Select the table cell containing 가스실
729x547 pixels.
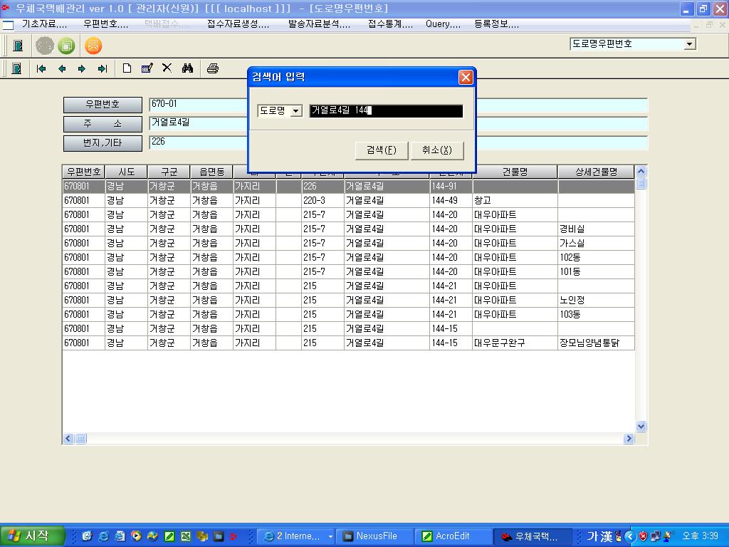596,244
